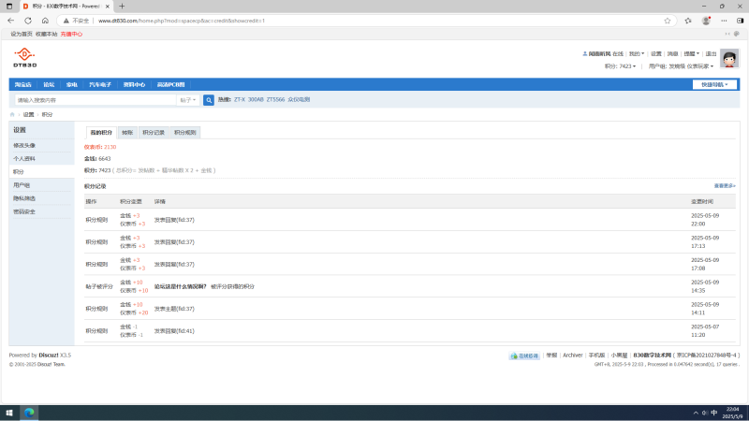The image size is (749, 421).
Task: Switch to the 转账 tab
Action: (x=127, y=132)
